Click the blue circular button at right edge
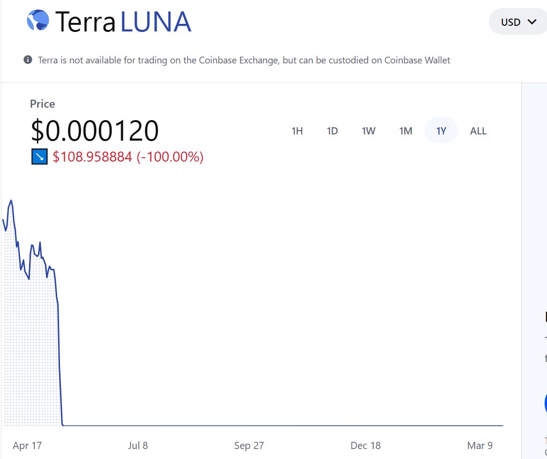 click(545, 404)
